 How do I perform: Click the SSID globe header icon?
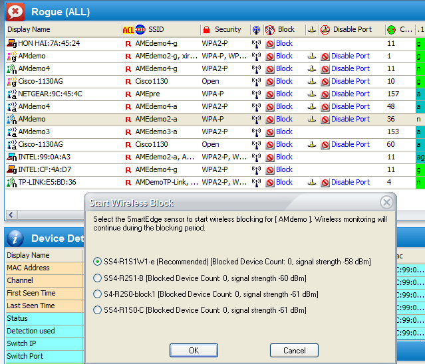pyautogui.click(x=140, y=29)
